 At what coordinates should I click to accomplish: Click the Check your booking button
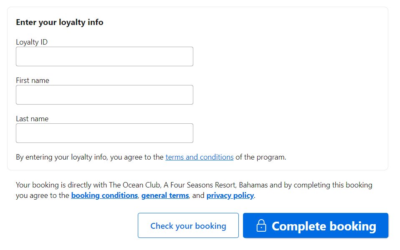click(x=188, y=225)
